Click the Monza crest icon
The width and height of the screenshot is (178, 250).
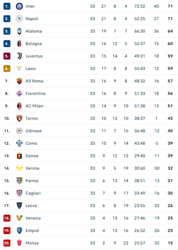click(x=19, y=243)
